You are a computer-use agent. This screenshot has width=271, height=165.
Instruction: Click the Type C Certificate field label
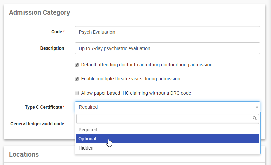coord(44,107)
